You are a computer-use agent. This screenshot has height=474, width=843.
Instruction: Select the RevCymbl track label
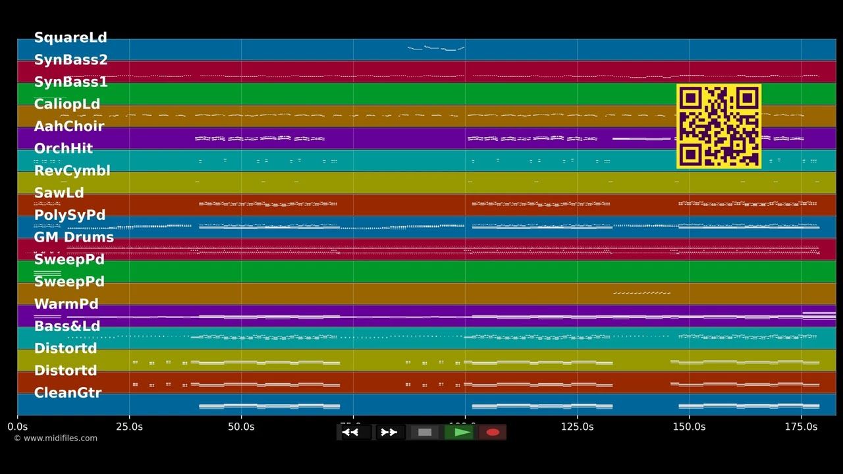[x=72, y=171]
